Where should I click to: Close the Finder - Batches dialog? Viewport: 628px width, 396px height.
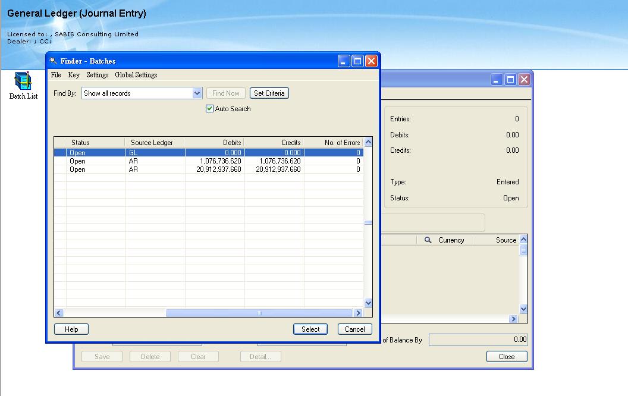tap(371, 61)
